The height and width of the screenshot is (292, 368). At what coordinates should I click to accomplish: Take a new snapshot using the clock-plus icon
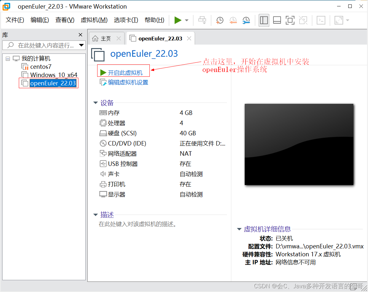click(219, 20)
